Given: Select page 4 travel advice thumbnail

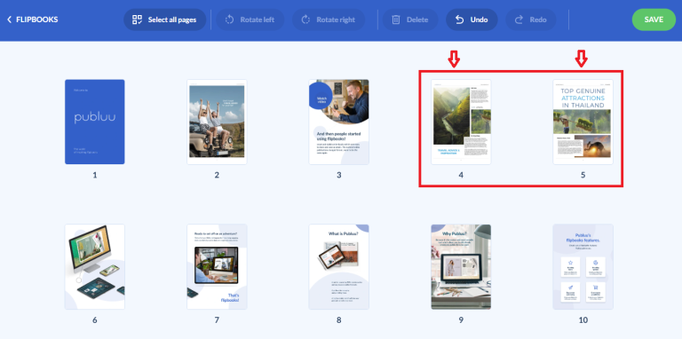Looking at the screenshot, I should pos(461,122).
